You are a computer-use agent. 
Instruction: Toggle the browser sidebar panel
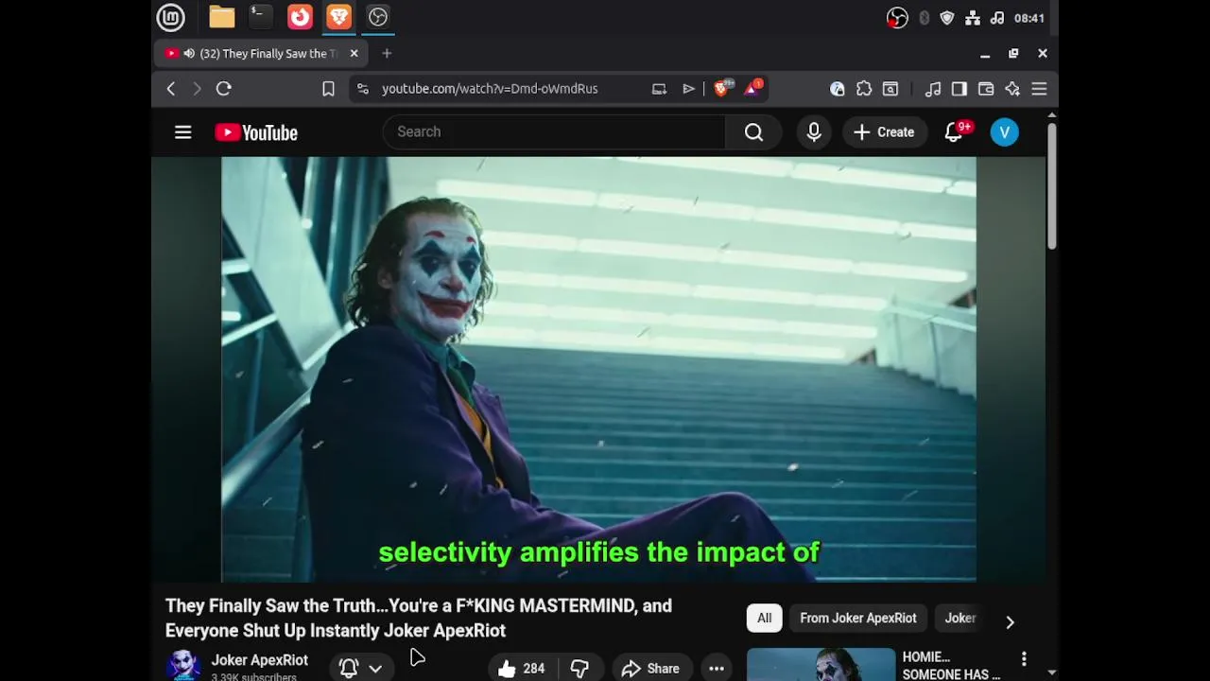(959, 89)
